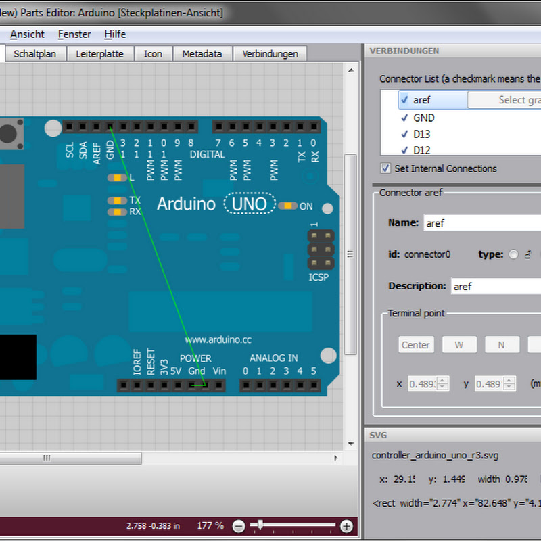Click the ON power LED on the board
The image size is (541, 541).
(x=288, y=206)
